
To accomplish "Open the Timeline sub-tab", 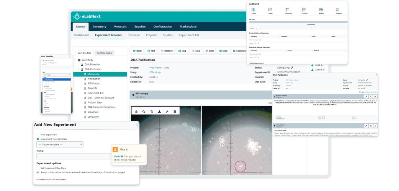I will [134, 35].
